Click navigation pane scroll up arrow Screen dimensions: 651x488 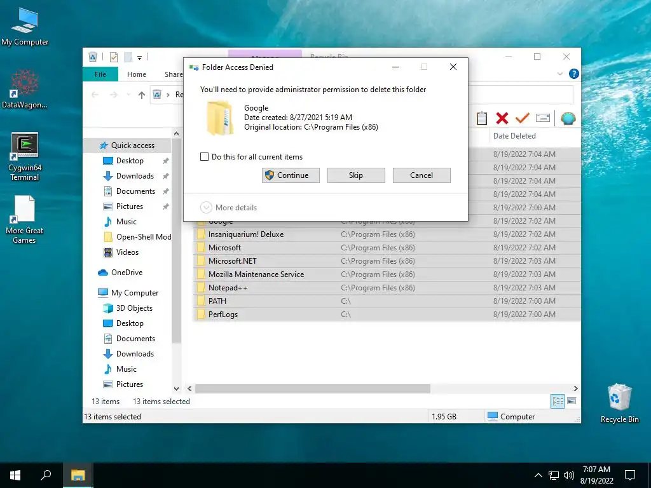(x=177, y=133)
